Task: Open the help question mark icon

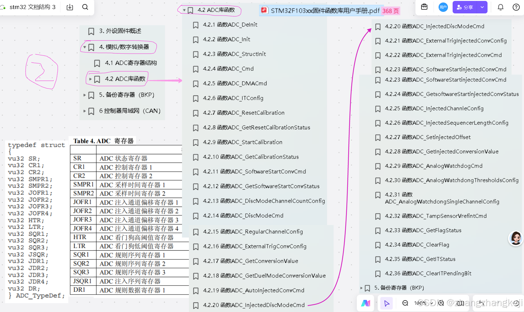Action: tap(516, 7)
